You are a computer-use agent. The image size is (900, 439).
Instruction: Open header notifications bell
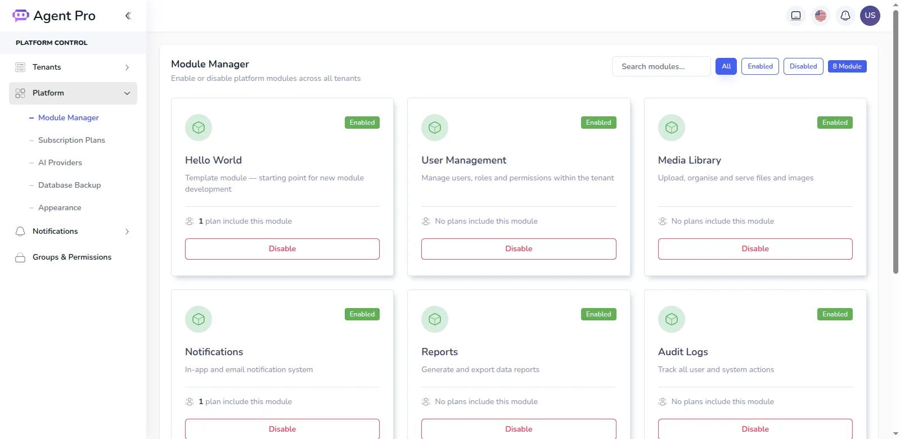click(845, 16)
